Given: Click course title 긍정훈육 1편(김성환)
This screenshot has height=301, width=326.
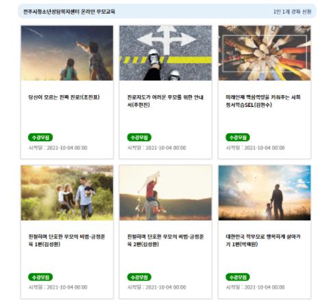Looking at the screenshot, I should coord(66,241).
